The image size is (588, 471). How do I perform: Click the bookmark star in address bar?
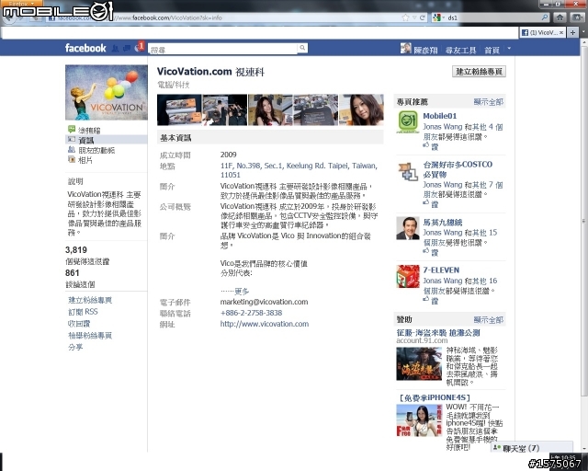(405, 17)
